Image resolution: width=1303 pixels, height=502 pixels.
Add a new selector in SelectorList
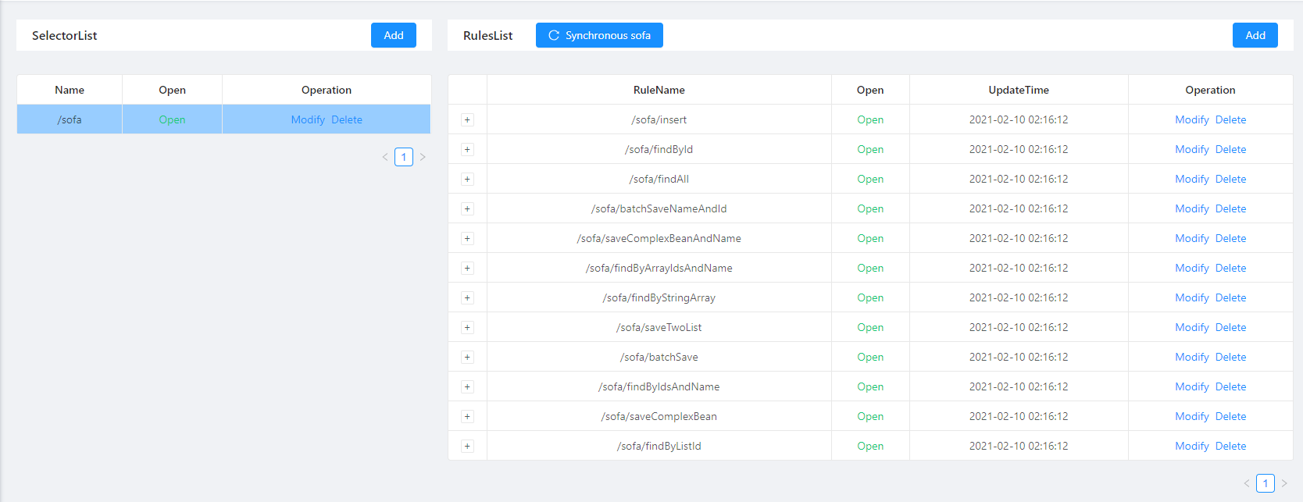(393, 35)
